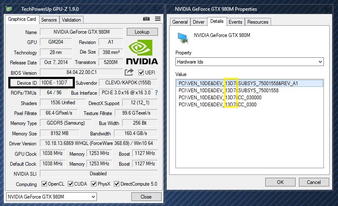Open the Property Hardware Ids dropdown
The image size is (338, 206).
click(x=249, y=62)
